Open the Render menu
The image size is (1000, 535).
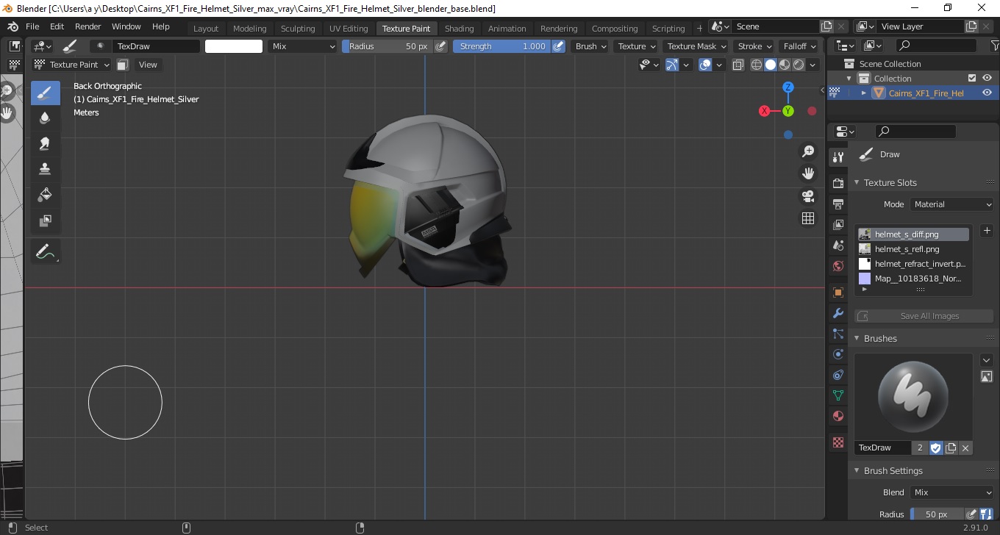click(88, 26)
